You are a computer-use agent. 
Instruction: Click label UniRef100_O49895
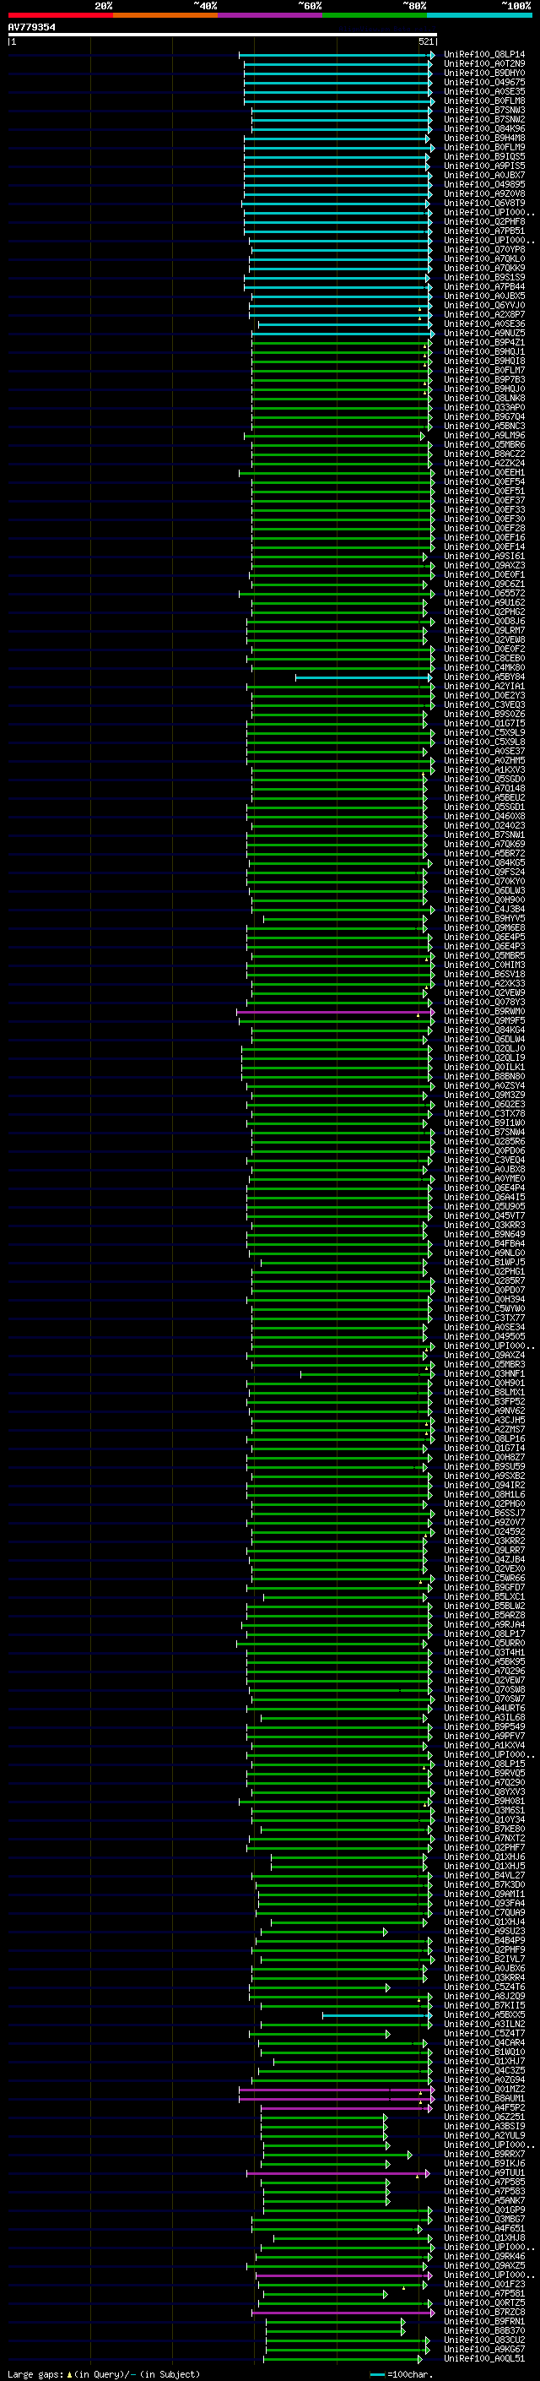(x=484, y=184)
